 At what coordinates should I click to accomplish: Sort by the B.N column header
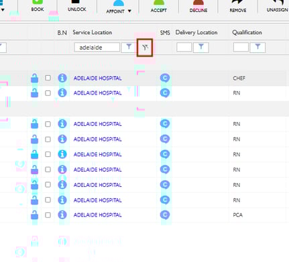coord(62,33)
